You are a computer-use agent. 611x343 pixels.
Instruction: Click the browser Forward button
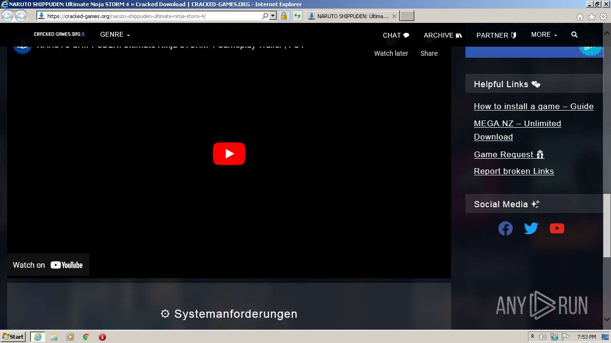pos(21,16)
